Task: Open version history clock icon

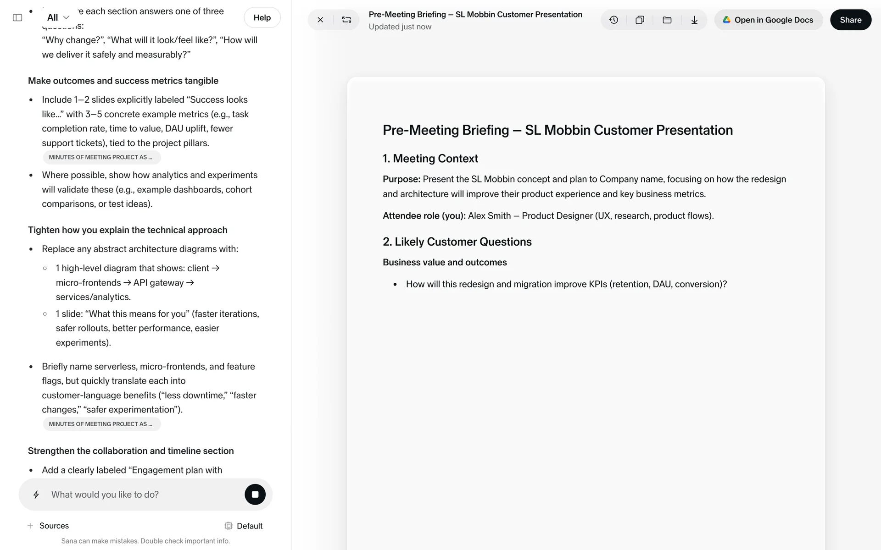Action: tap(613, 20)
